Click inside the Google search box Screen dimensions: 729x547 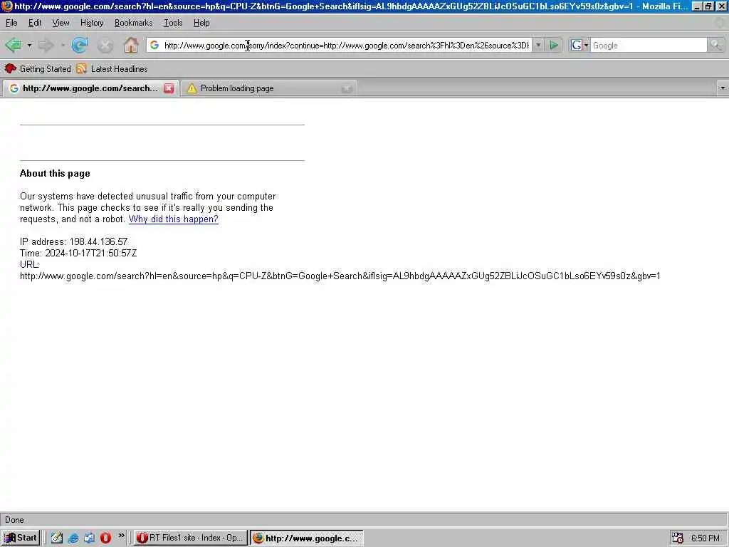point(649,45)
